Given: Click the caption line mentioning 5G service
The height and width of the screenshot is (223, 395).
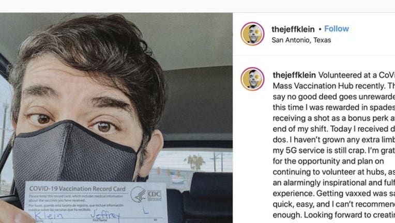Looking at the screenshot, I should click(334, 150).
